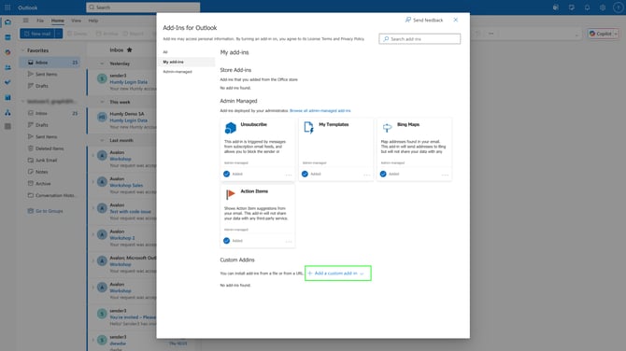Open more options on Bing Maps card
The image size is (626, 351).
(x=445, y=175)
